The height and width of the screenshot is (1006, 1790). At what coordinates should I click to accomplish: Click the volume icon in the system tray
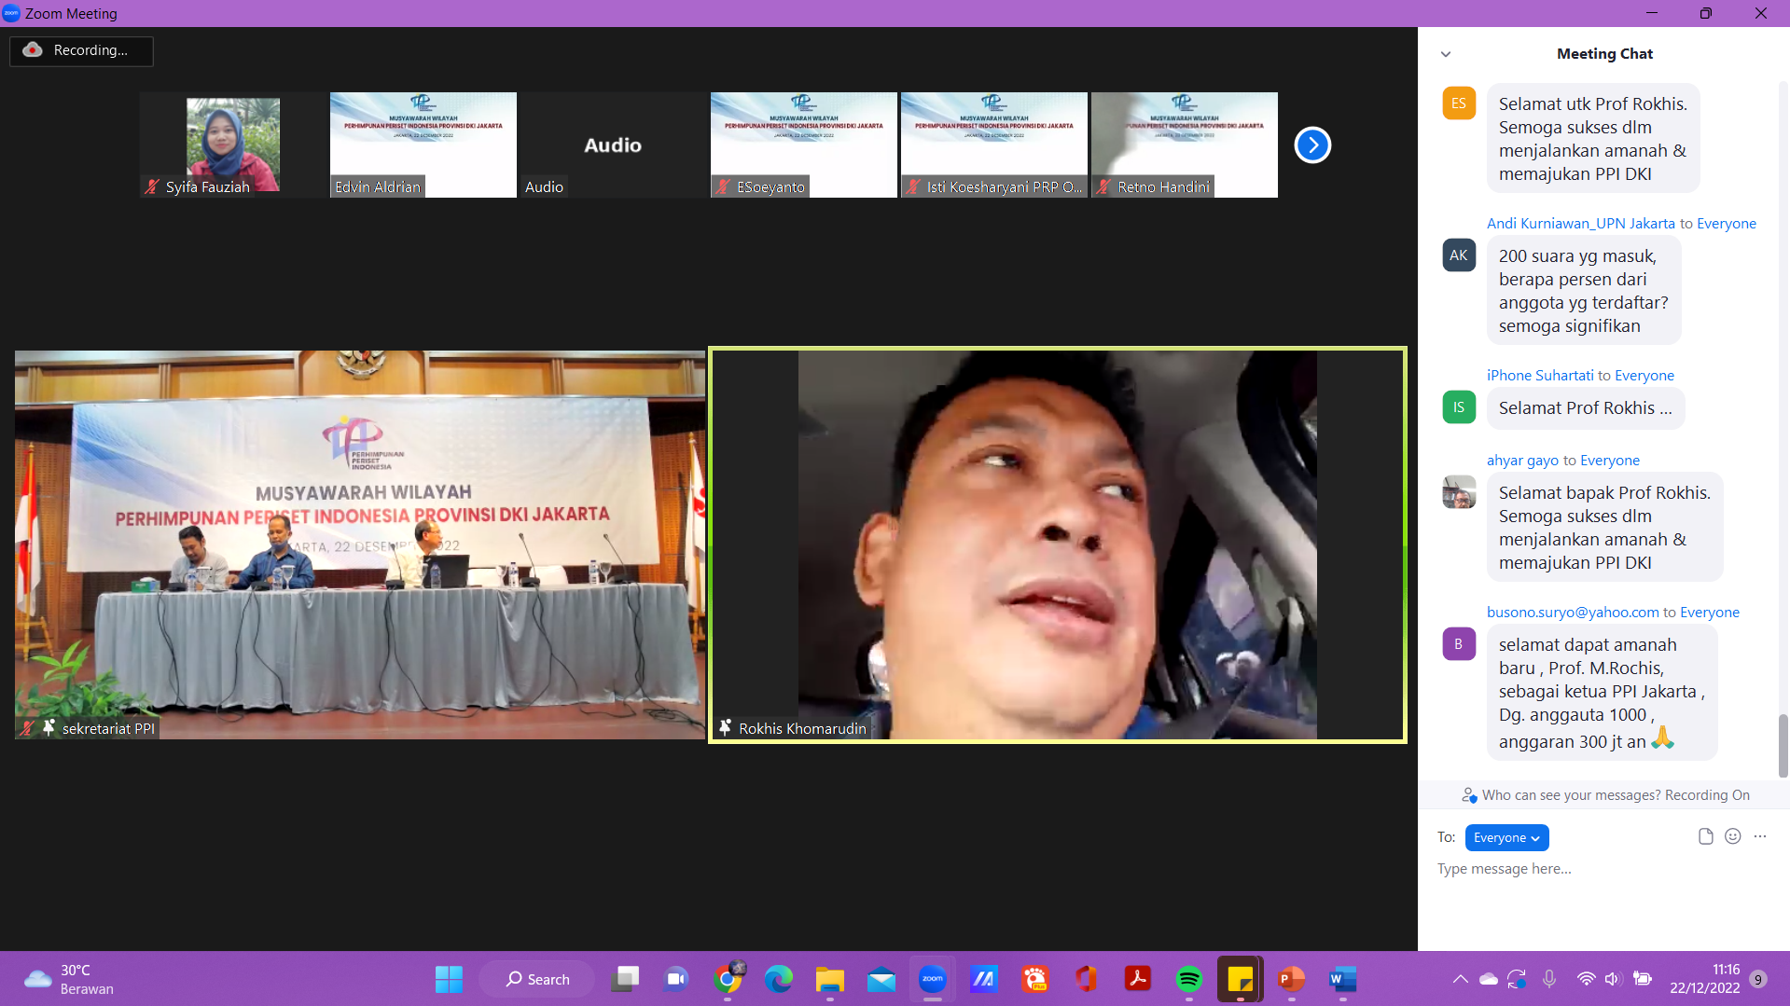point(1613,979)
